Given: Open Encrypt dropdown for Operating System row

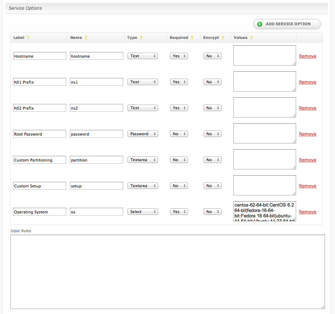Looking at the screenshot, I should 212,212.
